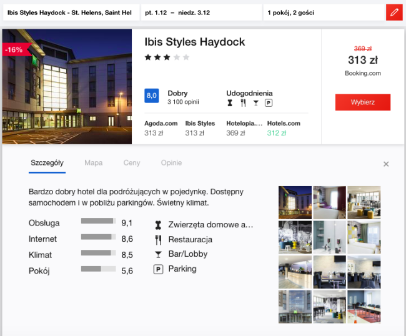
Task: Close the hotel details panel
Action: tap(386, 164)
